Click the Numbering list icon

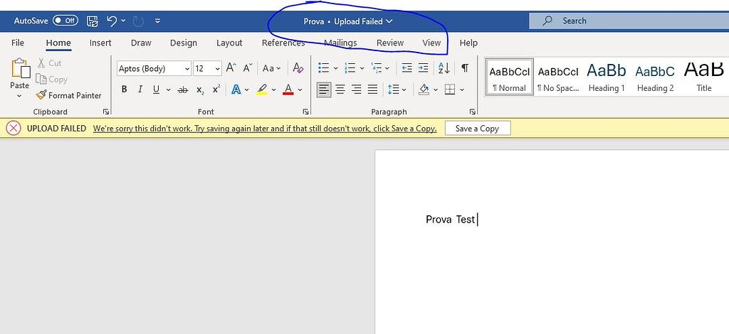(350, 68)
